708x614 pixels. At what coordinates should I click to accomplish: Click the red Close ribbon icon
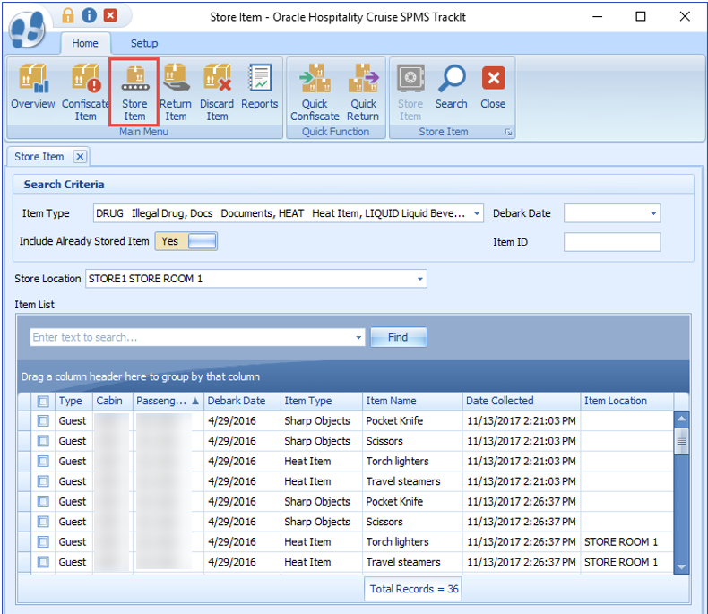point(493,87)
